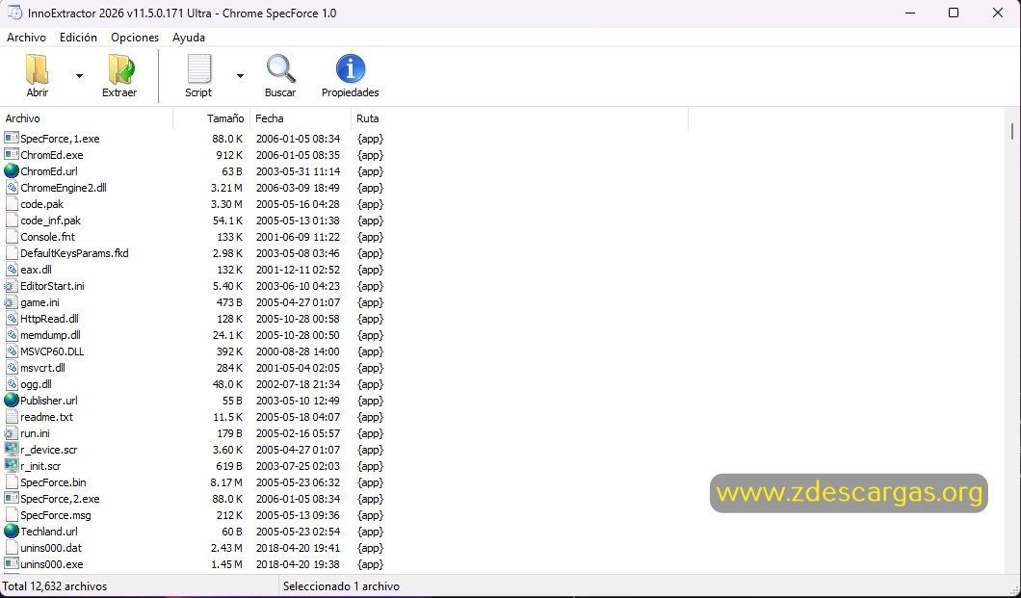1021x598 pixels.
Task: Select the memdump.dll file name
Action: [50, 335]
